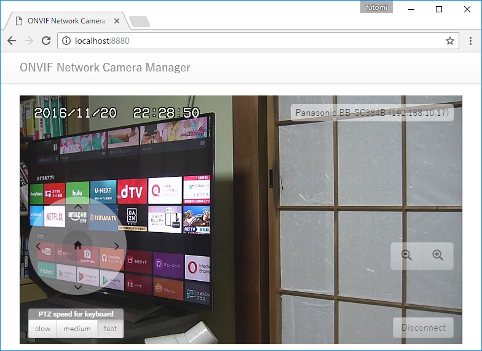
Task: Reload the current page
Action: coord(46,41)
